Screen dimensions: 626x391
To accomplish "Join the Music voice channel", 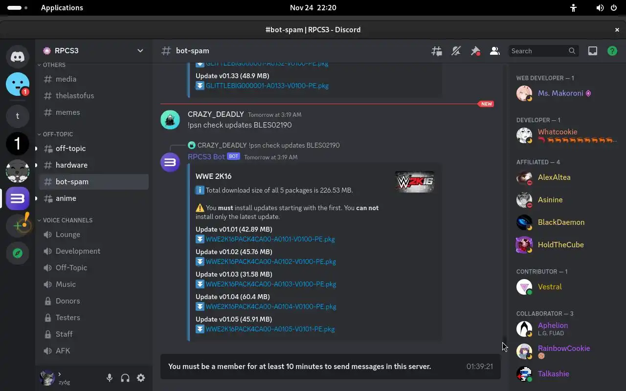I will point(93,284).
